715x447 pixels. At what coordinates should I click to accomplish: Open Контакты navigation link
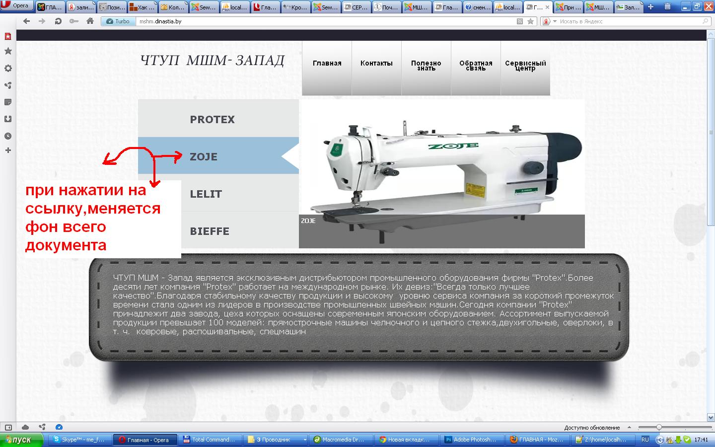(x=376, y=68)
